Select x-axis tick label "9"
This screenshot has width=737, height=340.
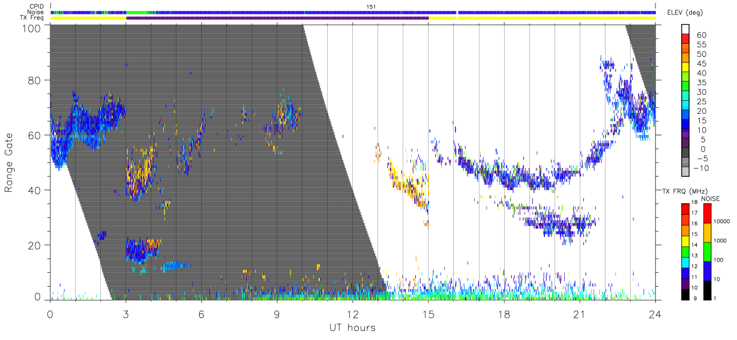277,314
